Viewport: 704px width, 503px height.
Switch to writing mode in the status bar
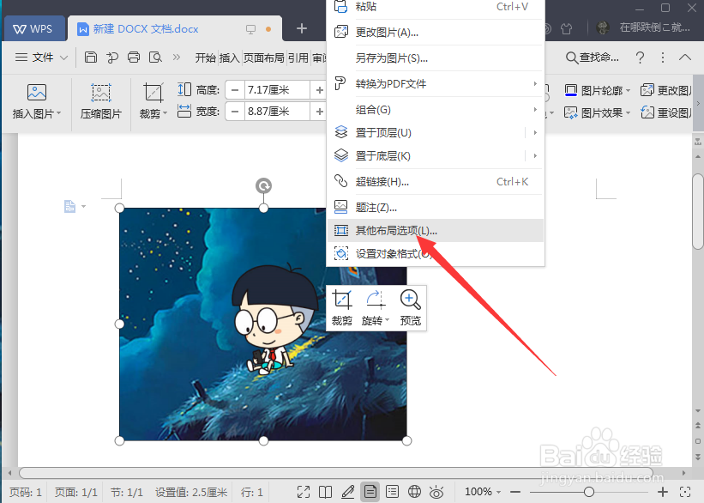point(348,492)
